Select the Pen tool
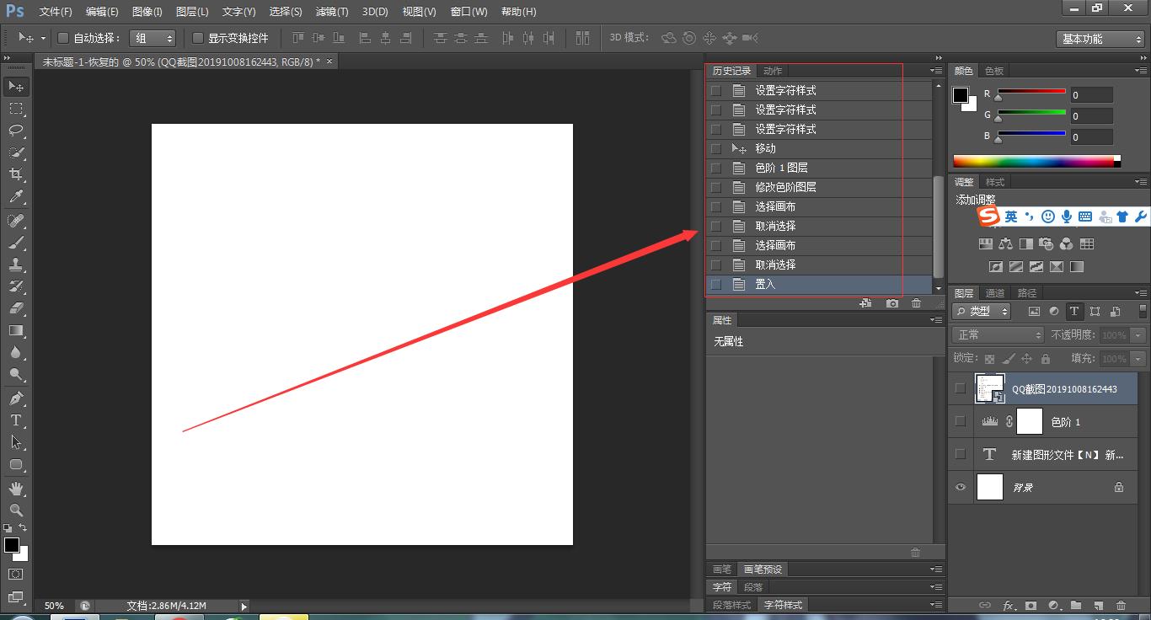 16,398
